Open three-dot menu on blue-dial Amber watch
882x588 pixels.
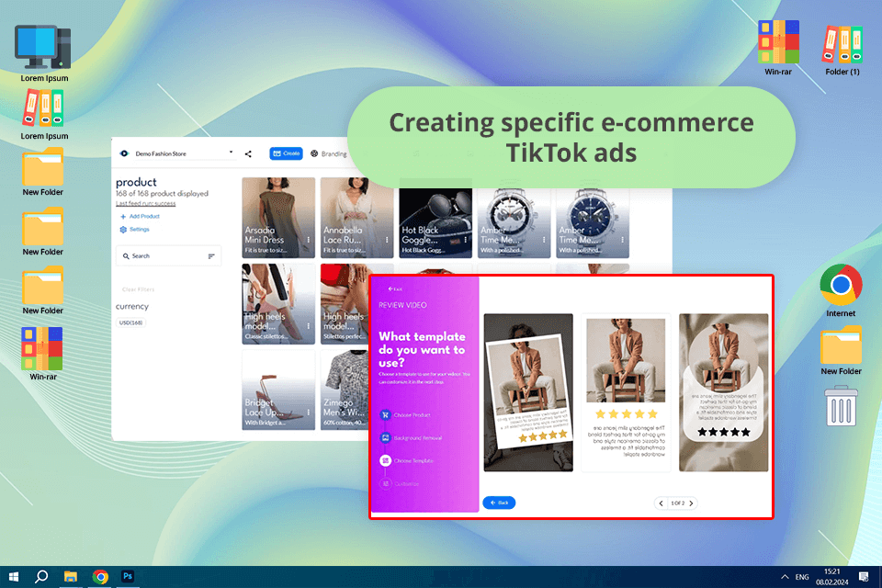[x=623, y=240]
